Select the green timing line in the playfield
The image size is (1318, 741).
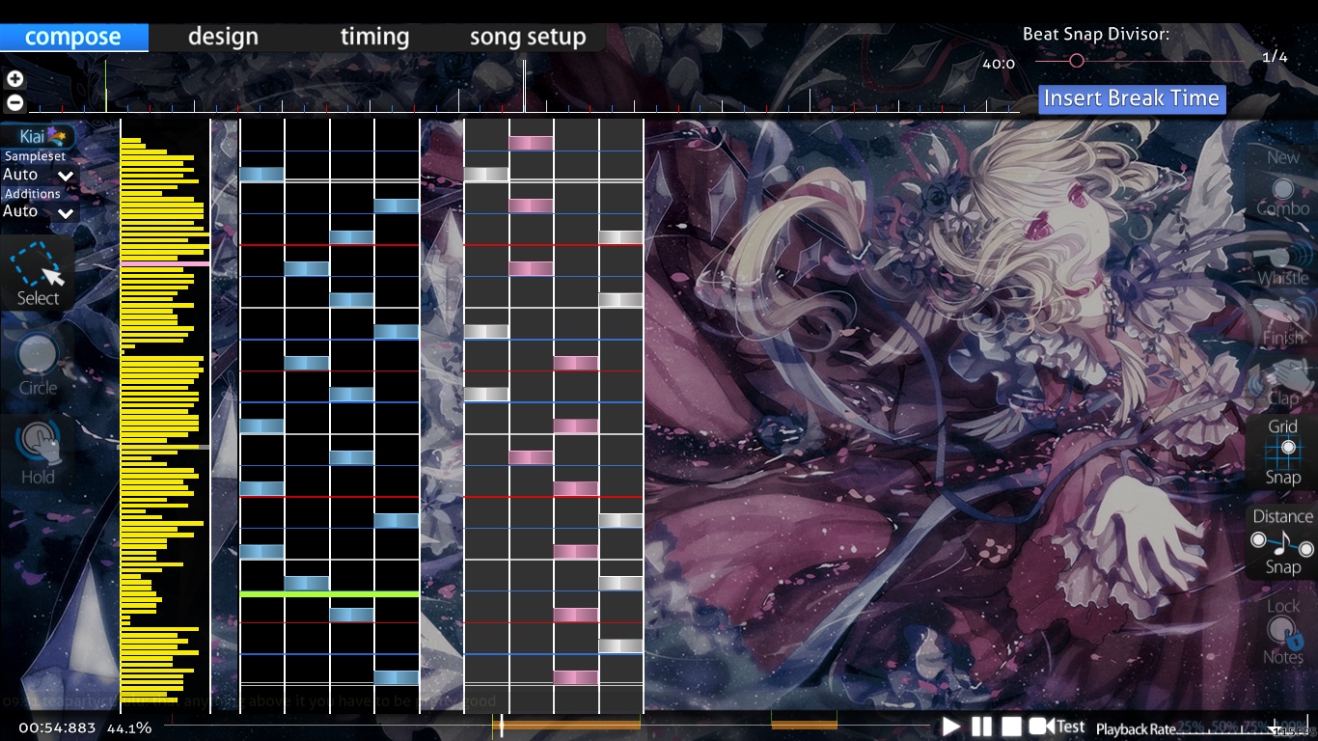pos(329,594)
